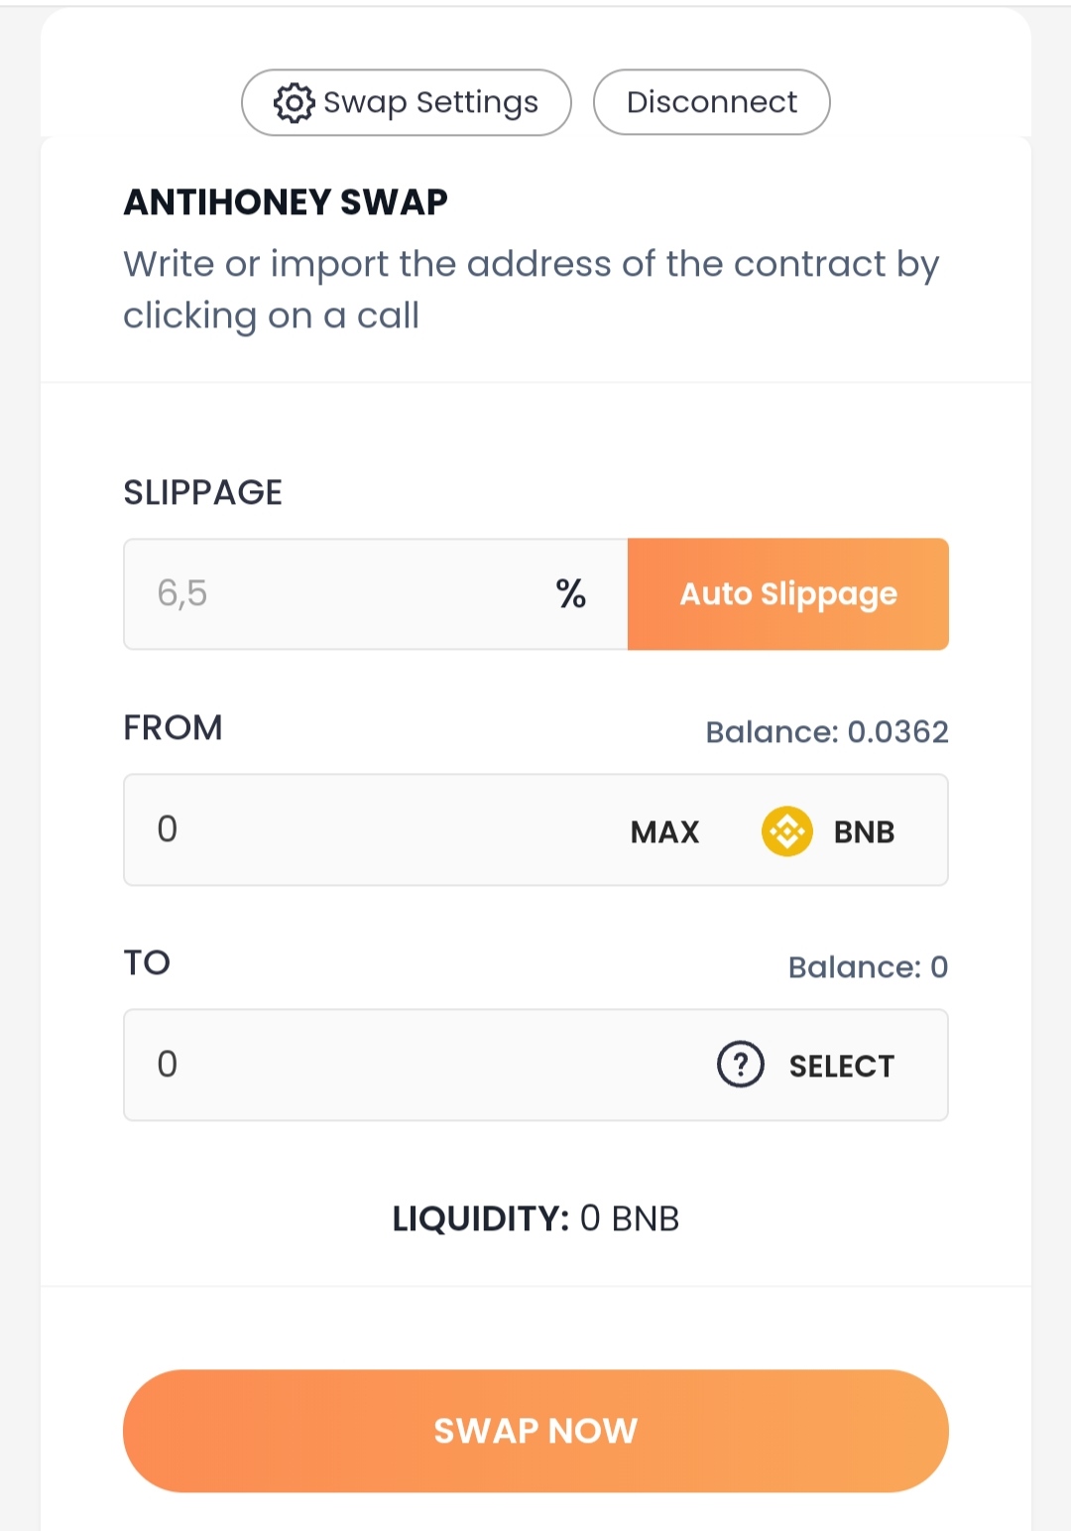
Task: Focus the slippage percentage input
Action: click(x=337, y=594)
